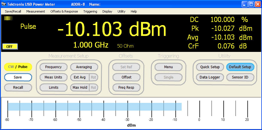Image resolution: width=262 pixels, height=130 pixels.
Task: Click the 20 scale label on bar graph
Action: tap(247, 120)
